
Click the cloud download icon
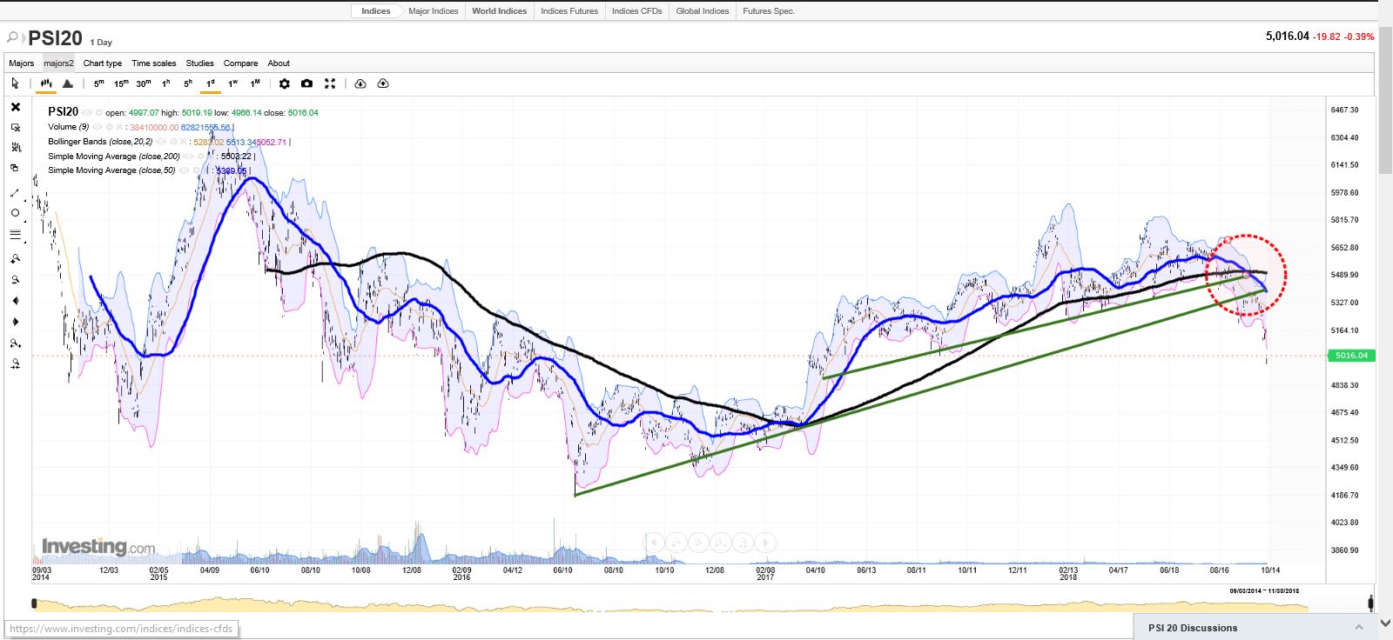(x=360, y=83)
